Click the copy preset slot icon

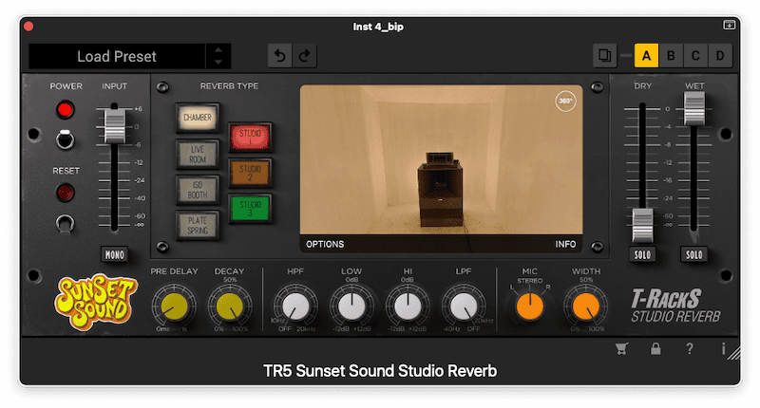coord(604,56)
